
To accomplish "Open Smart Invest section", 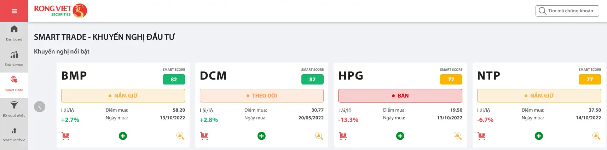I will point(14,58).
